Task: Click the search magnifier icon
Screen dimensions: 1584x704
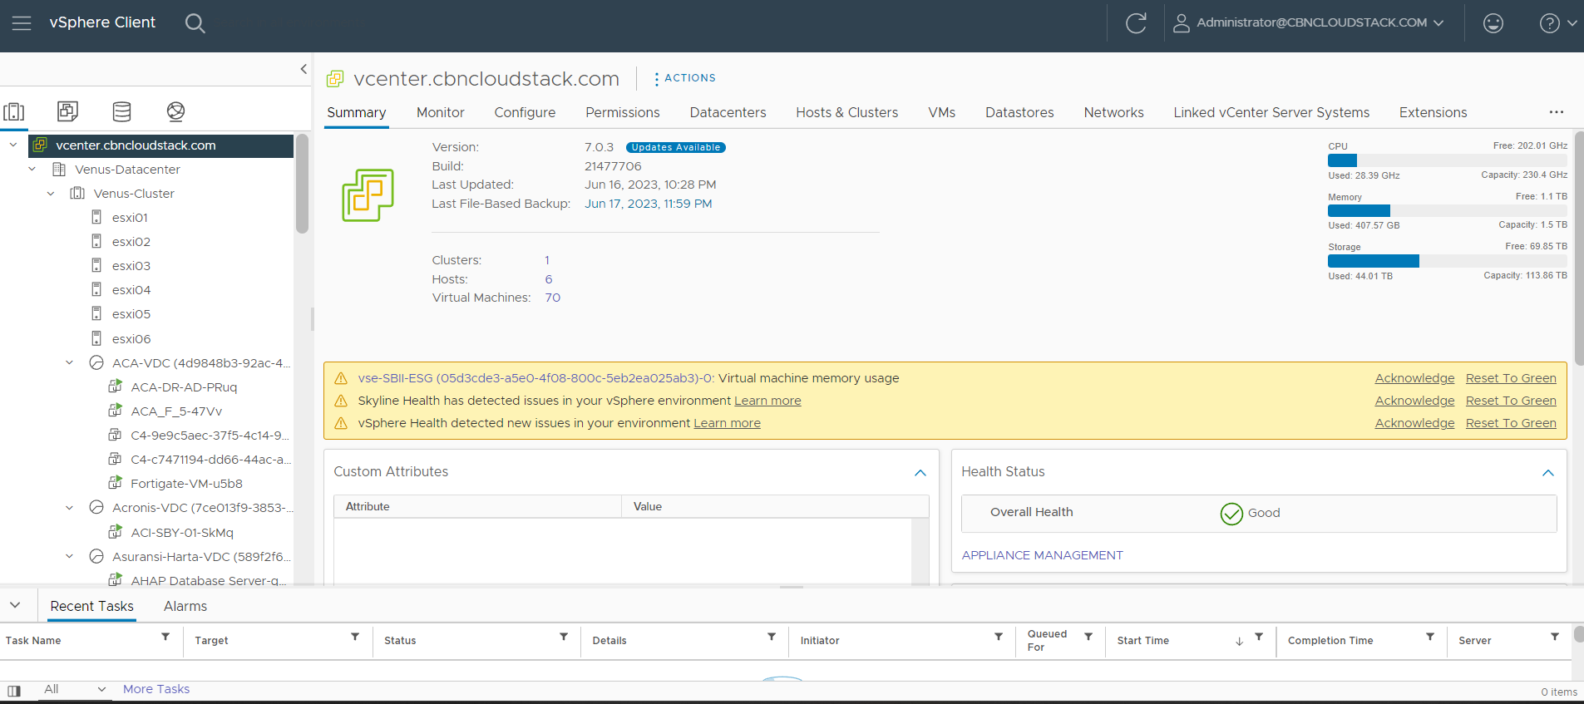Action: tap(195, 23)
